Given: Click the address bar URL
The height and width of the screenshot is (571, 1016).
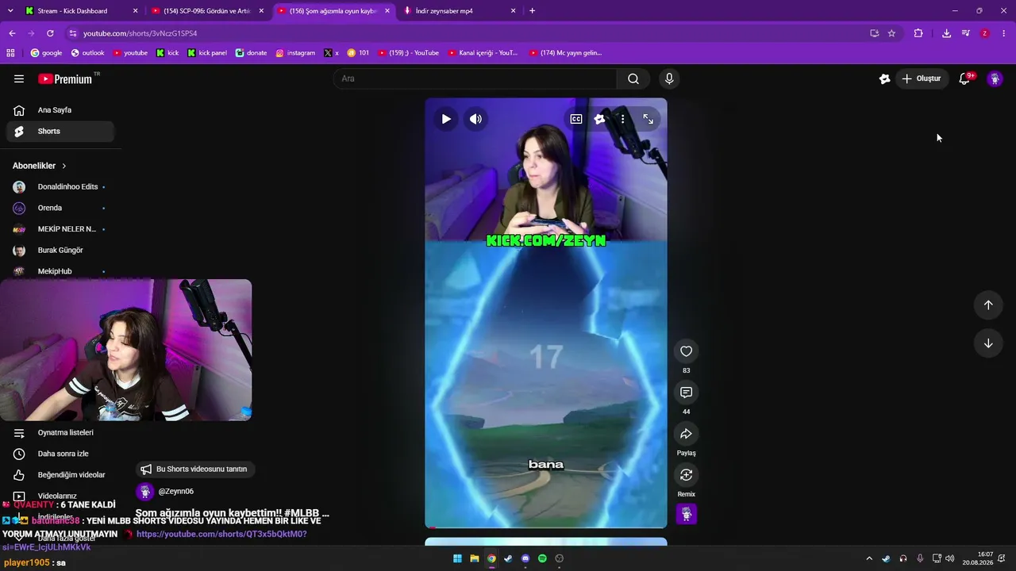Looking at the screenshot, I should point(140,33).
